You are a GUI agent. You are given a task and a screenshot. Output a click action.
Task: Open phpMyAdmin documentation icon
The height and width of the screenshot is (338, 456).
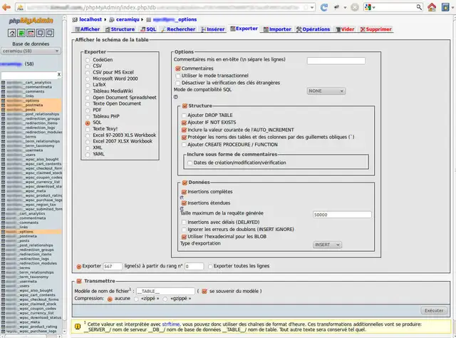click(x=40, y=34)
